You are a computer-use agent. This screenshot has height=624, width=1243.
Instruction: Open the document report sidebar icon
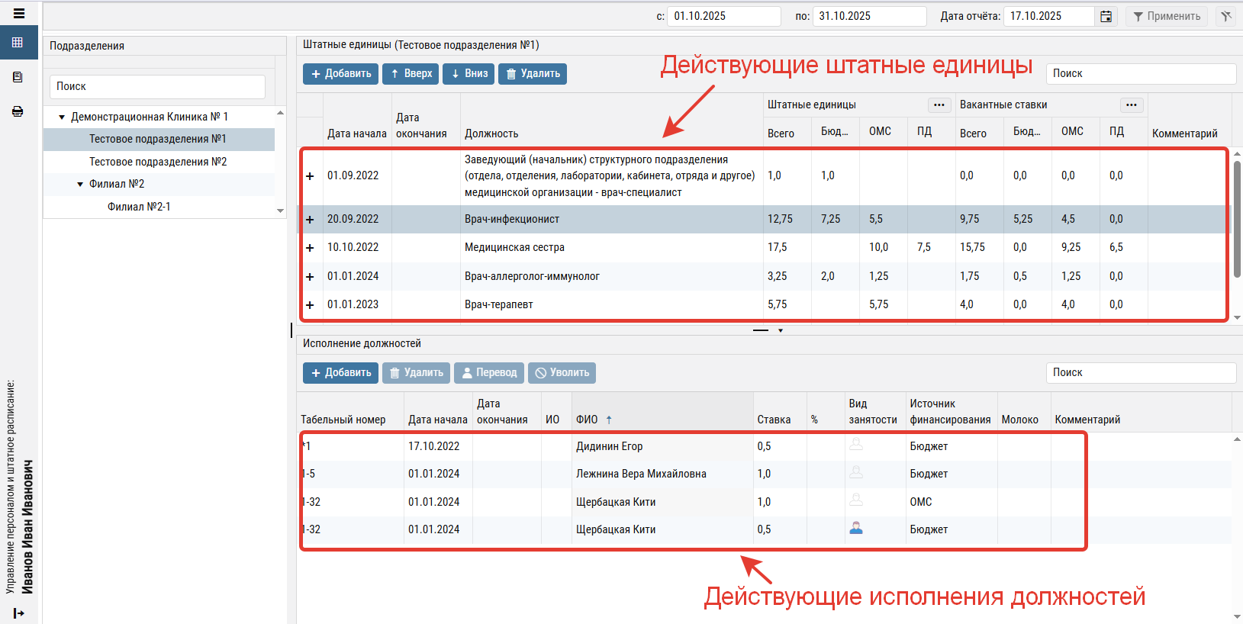(x=18, y=77)
